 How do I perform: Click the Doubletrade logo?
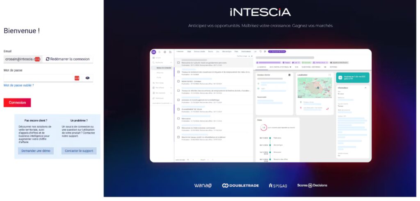point(240,185)
